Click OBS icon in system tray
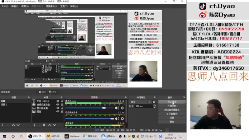This screenshot has height=140, width=249. (120, 136)
